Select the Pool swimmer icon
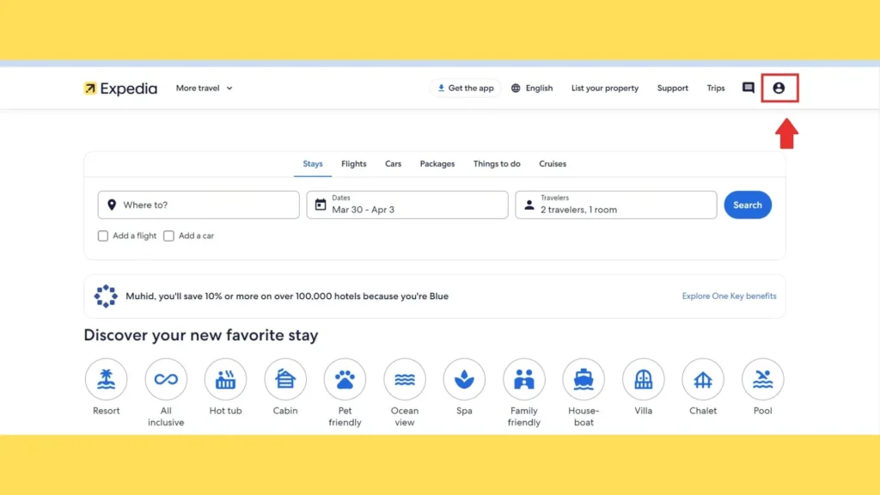Screen dimensions: 880x495 point(762,380)
